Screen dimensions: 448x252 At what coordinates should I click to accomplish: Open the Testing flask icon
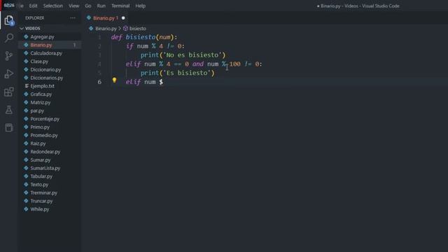pyautogui.click(x=9, y=110)
